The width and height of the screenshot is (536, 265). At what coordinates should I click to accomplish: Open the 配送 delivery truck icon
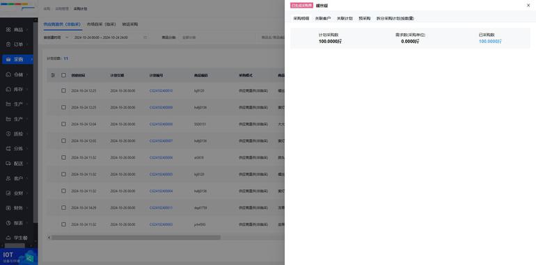(x=8, y=163)
